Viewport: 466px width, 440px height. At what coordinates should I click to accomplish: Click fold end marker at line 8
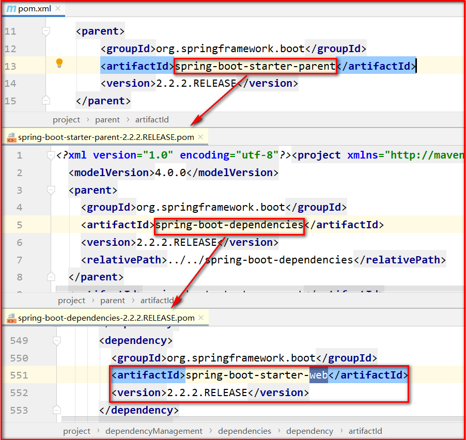pyautogui.click(x=51, y=276)
